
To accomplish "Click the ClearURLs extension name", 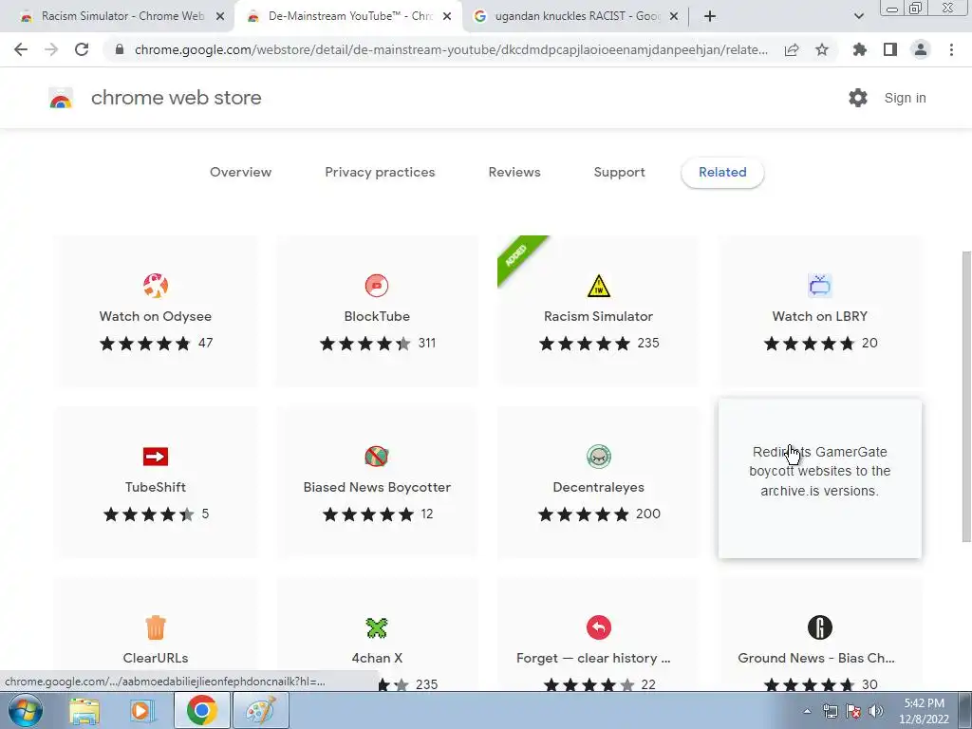I will tap(156, 659).
